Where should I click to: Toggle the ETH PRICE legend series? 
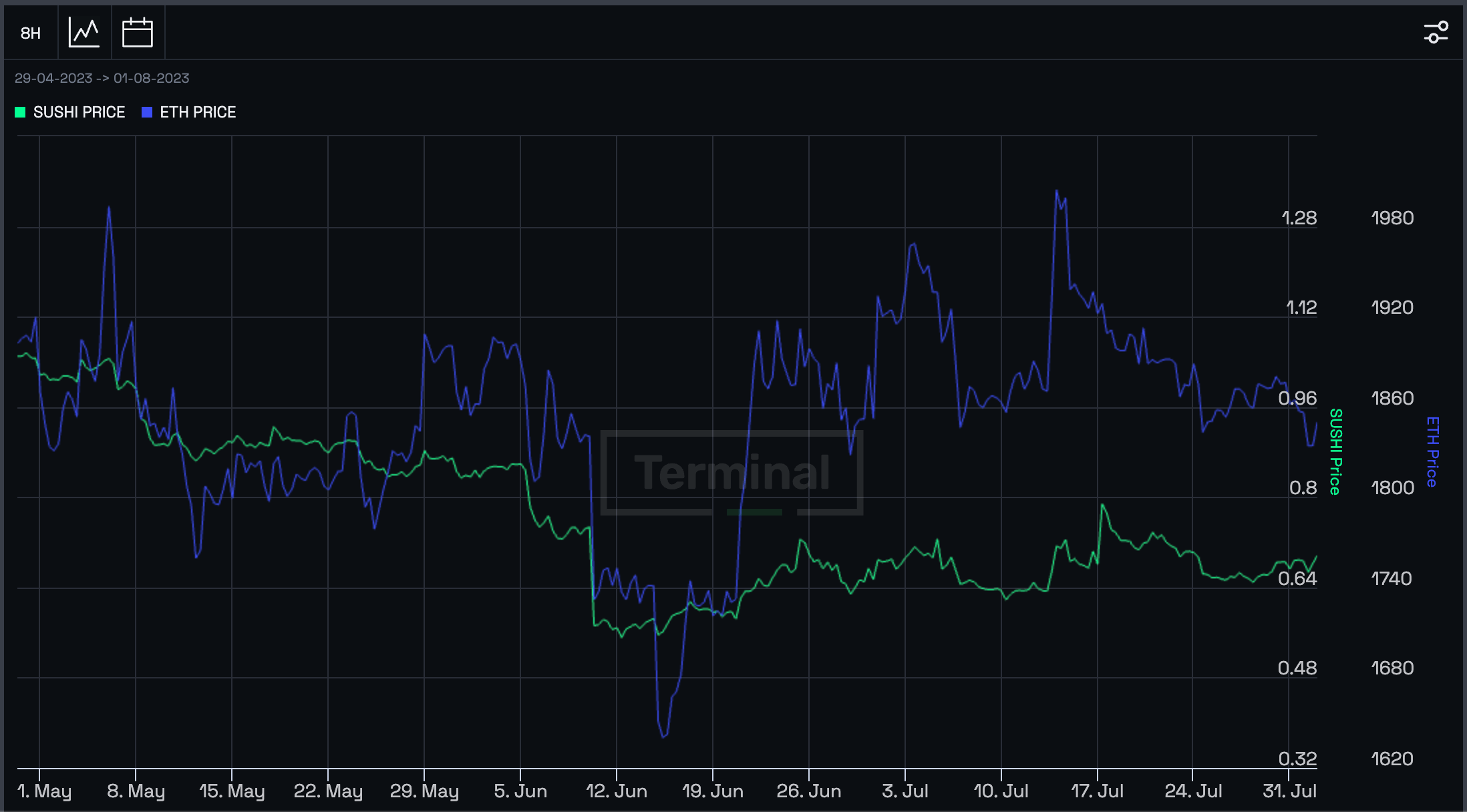click(x=189, y=112)
